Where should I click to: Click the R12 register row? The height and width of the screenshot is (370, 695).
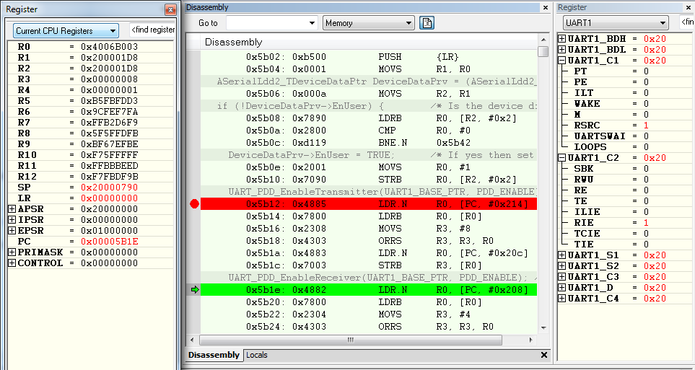[91, 177]
